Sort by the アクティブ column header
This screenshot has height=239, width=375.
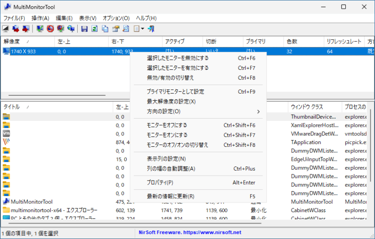[182, 42]
